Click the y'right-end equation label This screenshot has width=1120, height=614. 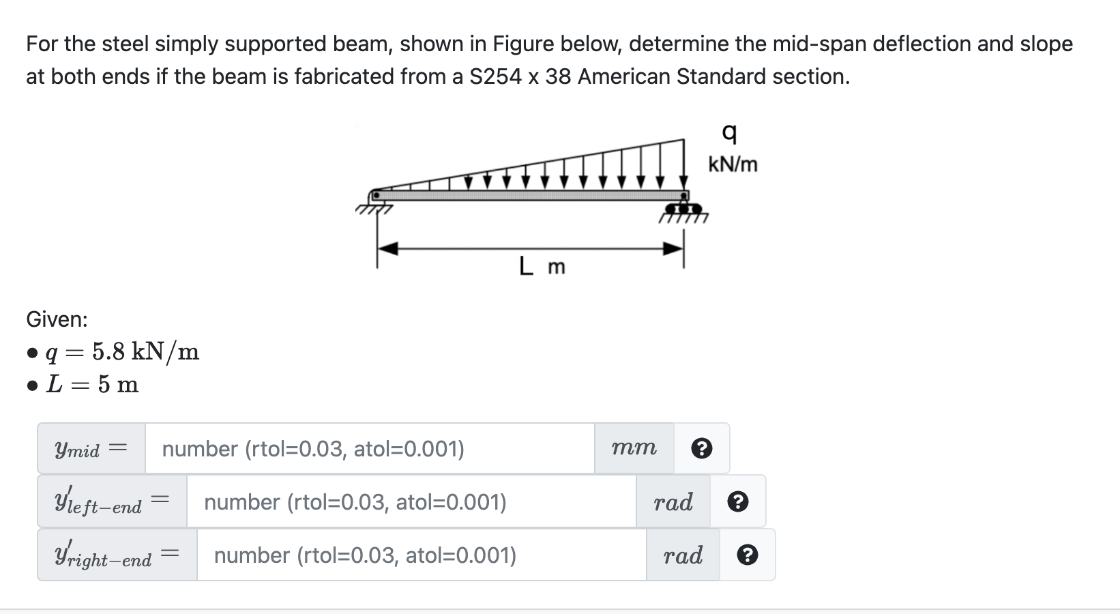point(117,555)
